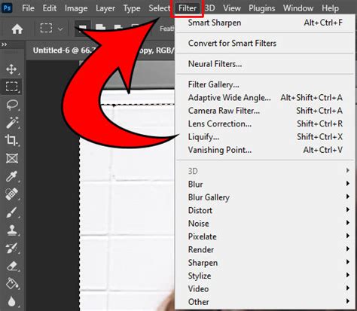
Task: Expand the Blur Gallery submenu
Action: click(x=265, y=197)
